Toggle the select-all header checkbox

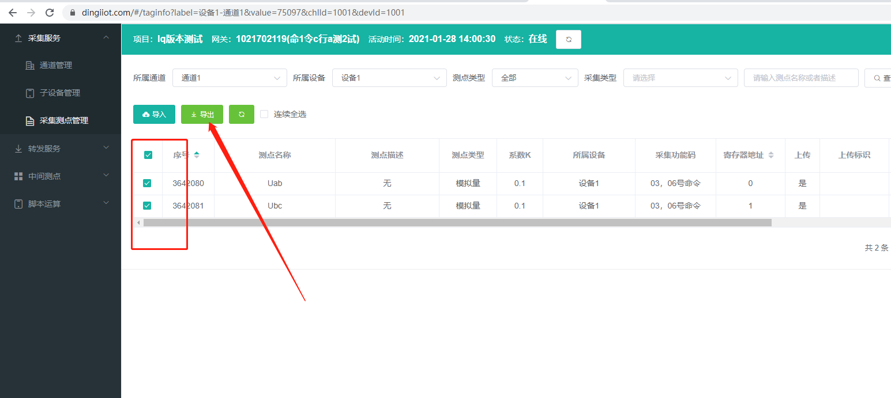pyautogui.click(x=148, y=155)
